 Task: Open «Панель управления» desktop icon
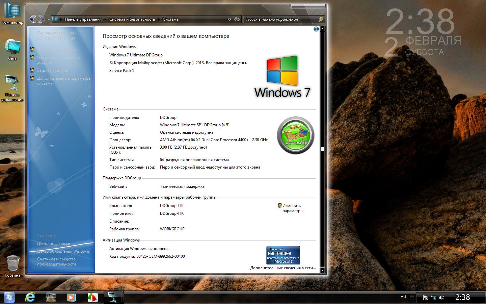(x=12, y=88)
